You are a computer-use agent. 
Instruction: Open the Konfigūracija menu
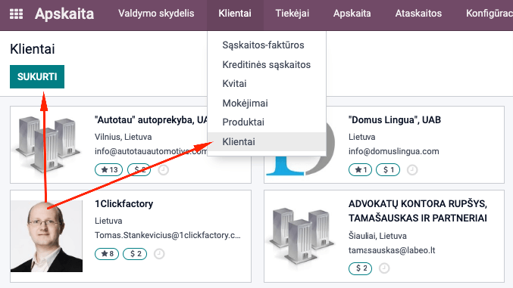490,14
